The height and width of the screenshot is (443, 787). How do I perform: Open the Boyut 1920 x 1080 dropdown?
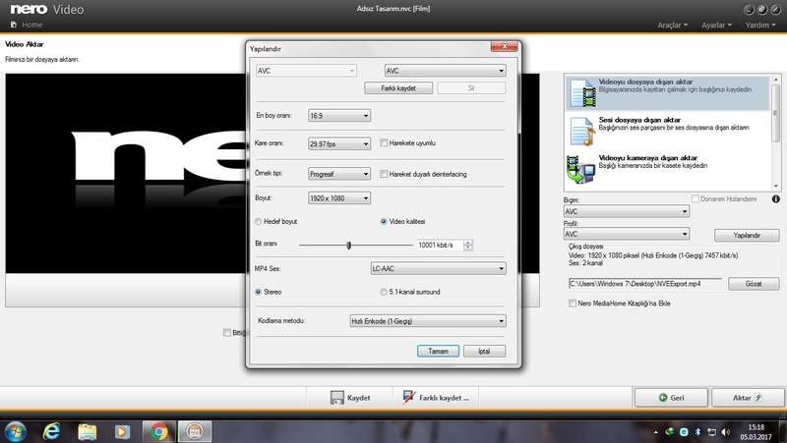339,198
